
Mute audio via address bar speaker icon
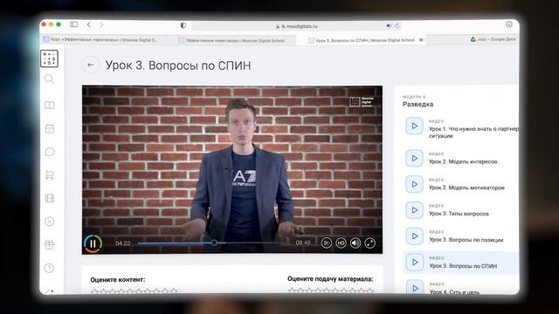click(x=389, y=25)
